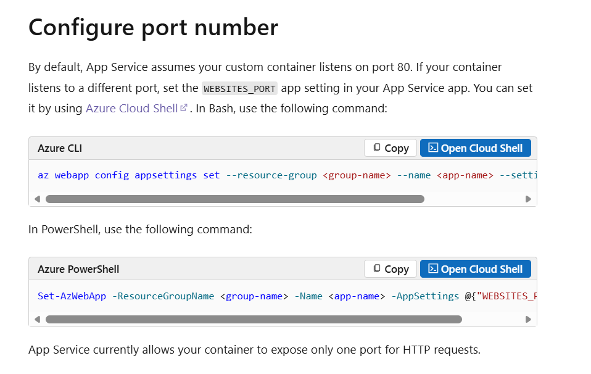This screenshot has width=591, height=374.
Task: Click the 'Configure port number' heading
Action: tap(154, 28)
